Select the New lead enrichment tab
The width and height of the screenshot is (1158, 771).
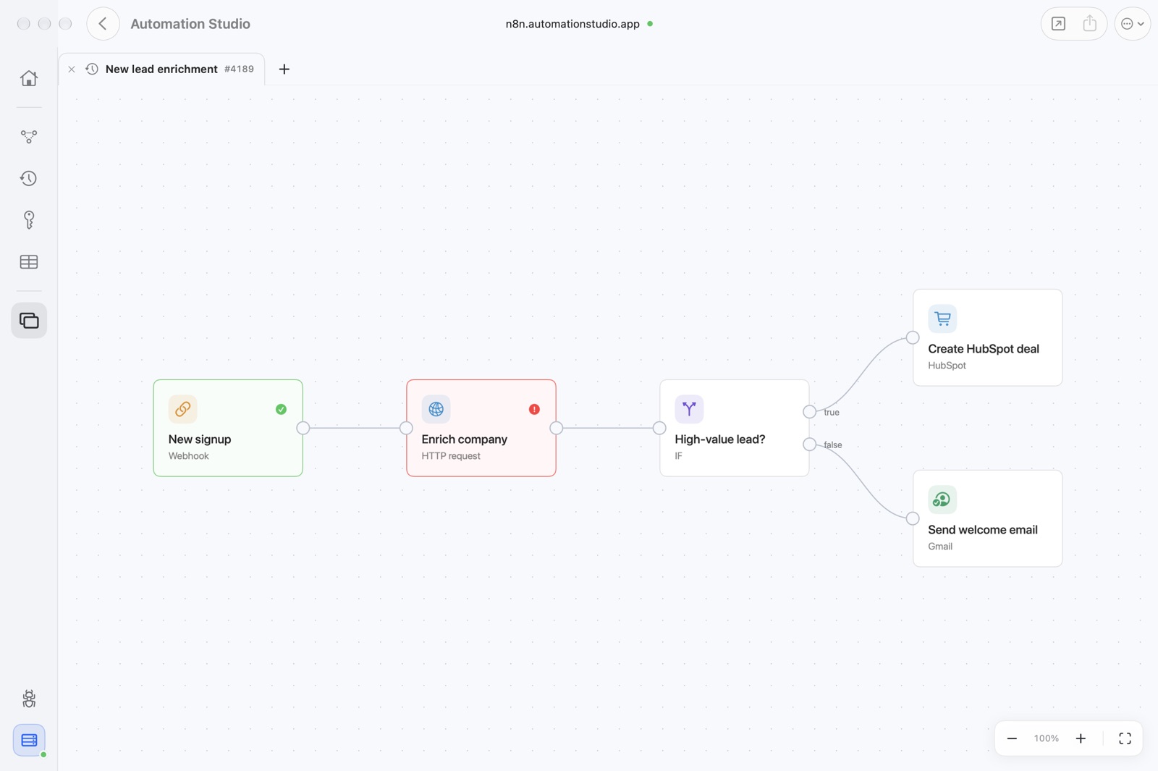coord(161,69)
